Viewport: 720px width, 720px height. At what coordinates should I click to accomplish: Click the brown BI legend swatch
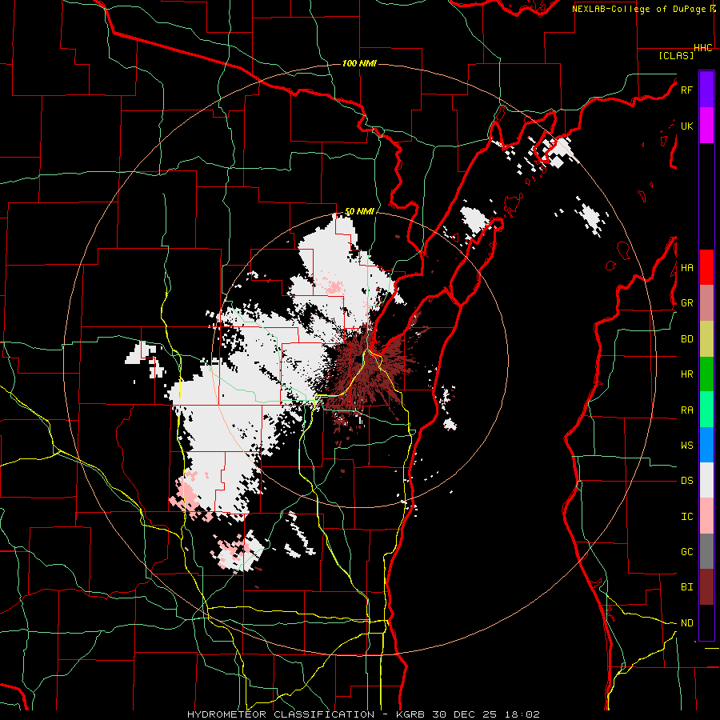pyautogui.click(x=706, y=587)
